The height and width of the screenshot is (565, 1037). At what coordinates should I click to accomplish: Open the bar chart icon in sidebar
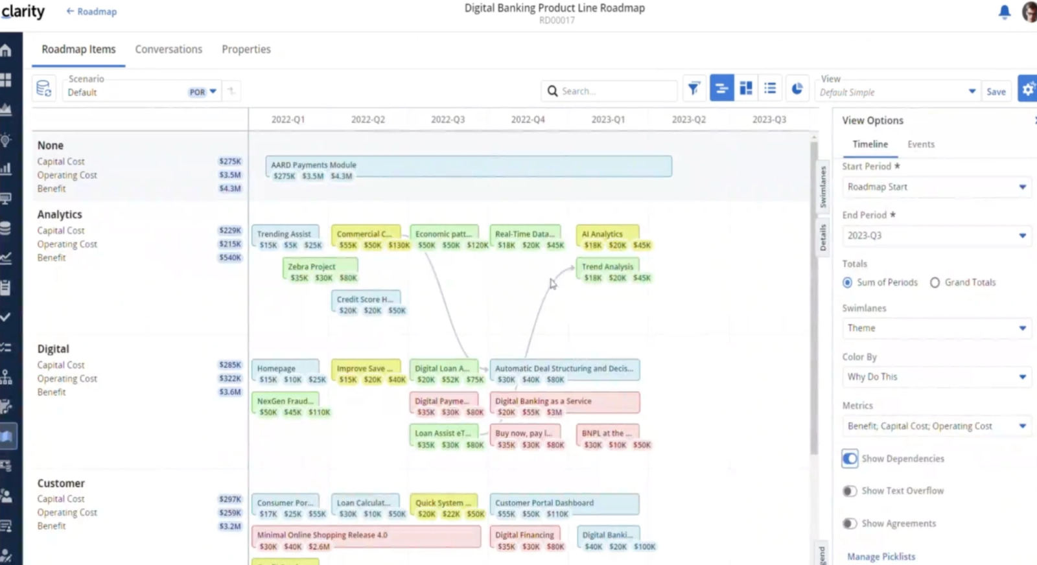pos(6,168)
